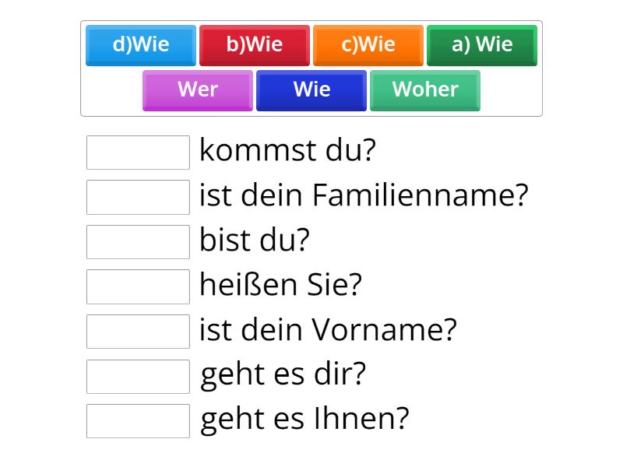Select the purple 'Wer' answer tile

(197, 90)
